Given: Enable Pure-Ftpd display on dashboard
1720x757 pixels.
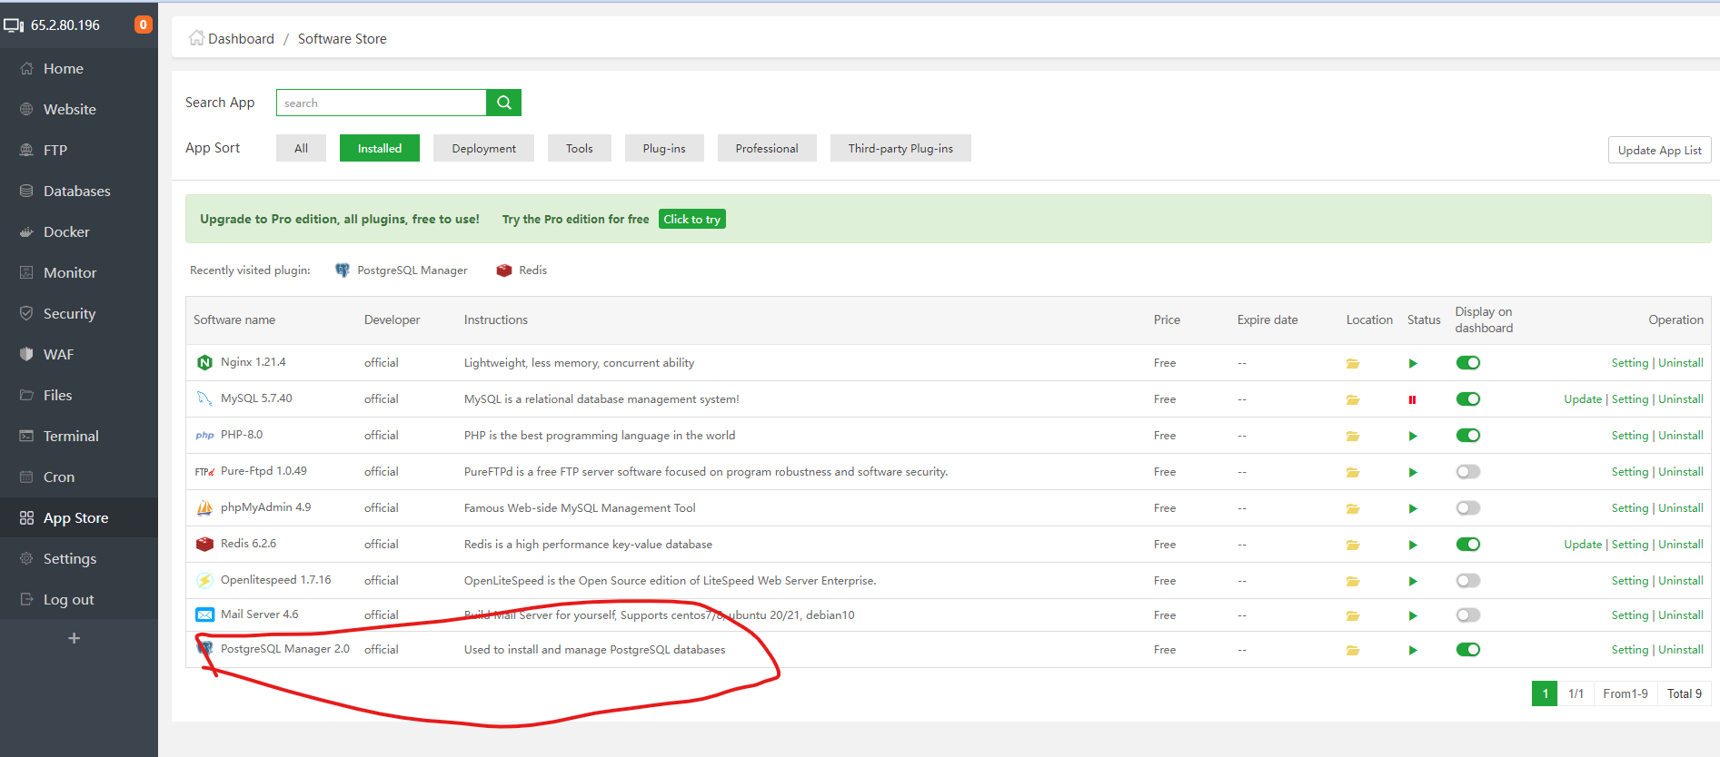Looking at the screenshot, I should (x=1468, y=472).
